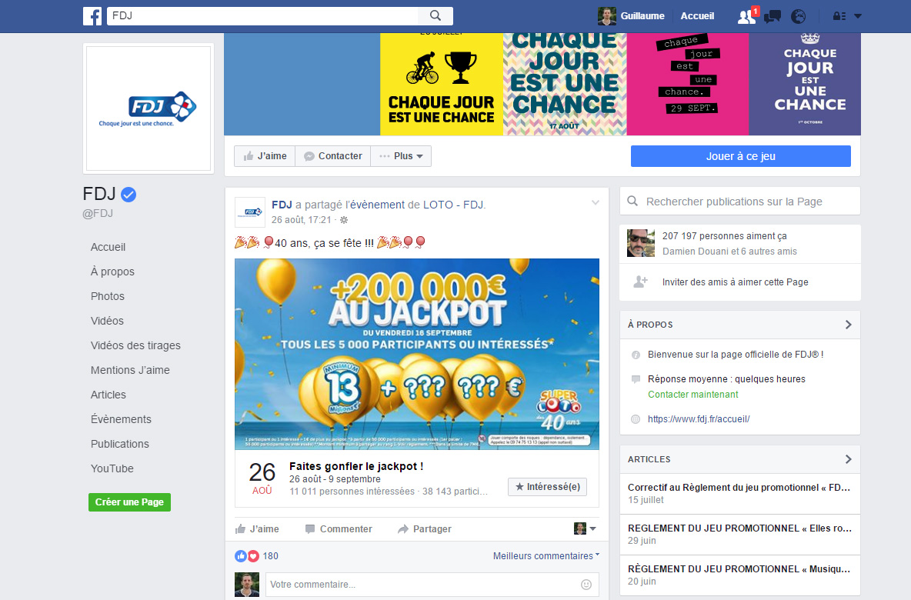Viewport: 911px width, 600px height.
Task: Open the Facebook logo home icon
Action: (92, 15)
